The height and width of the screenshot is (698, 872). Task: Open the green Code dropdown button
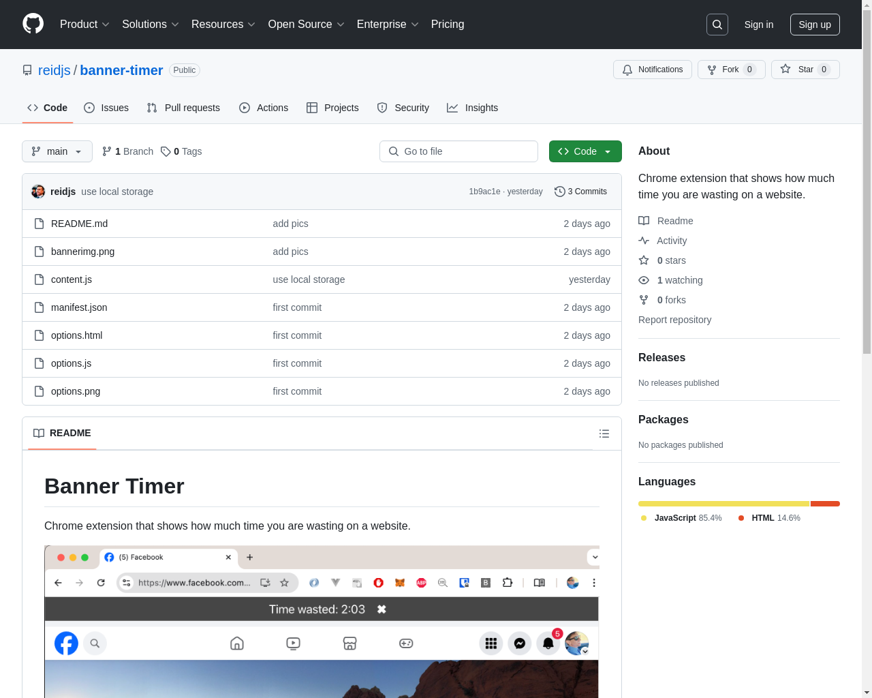(x=585, y=151)
